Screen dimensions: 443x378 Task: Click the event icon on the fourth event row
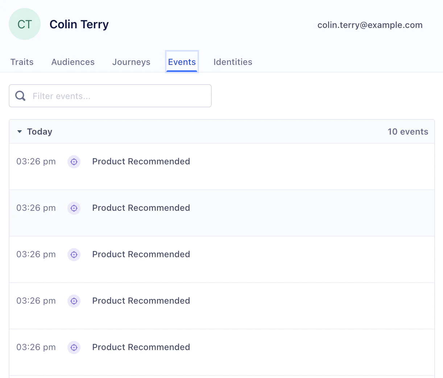(x=74, y=301)
